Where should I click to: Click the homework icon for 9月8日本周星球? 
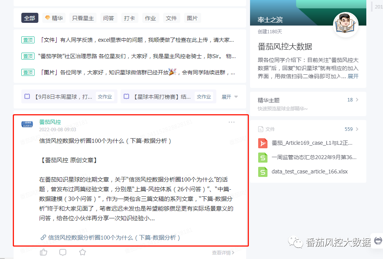click(x=27, y=96)
